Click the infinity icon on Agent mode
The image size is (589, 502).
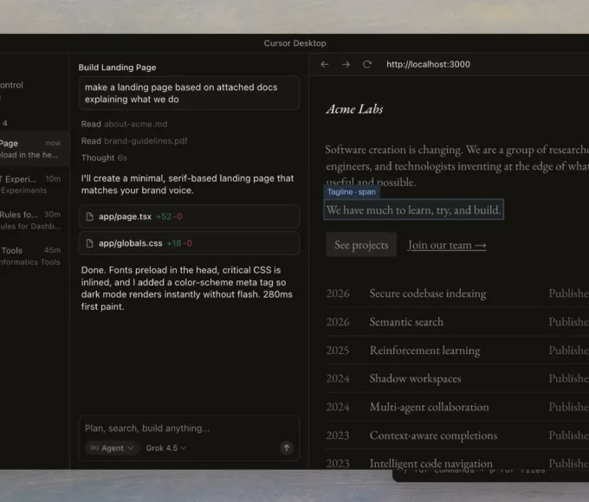click(94, 448)
